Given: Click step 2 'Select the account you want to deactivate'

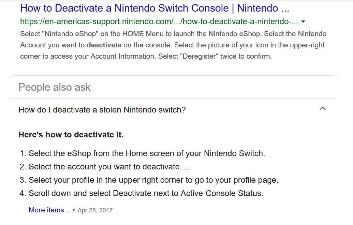Looking at the screenshot, I should coord(105,167).
